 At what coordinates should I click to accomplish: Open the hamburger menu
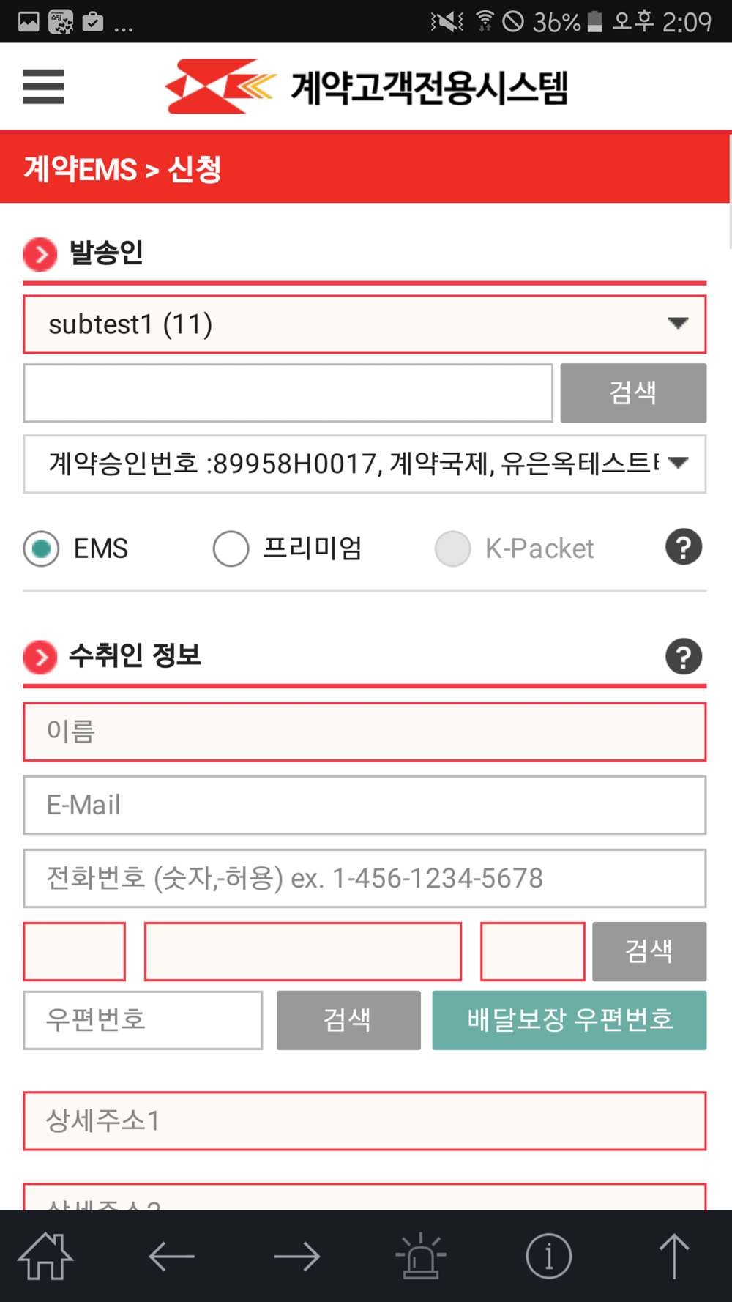pos(43,86)
